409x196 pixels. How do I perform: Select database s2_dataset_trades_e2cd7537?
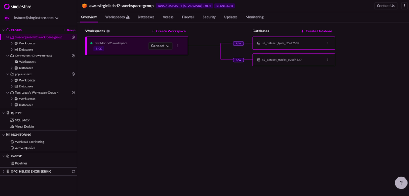pos(294,60)
